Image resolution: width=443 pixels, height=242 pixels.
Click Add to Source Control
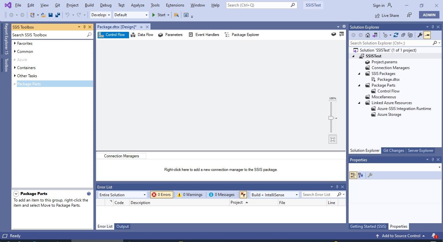click(x=400, y=236)
